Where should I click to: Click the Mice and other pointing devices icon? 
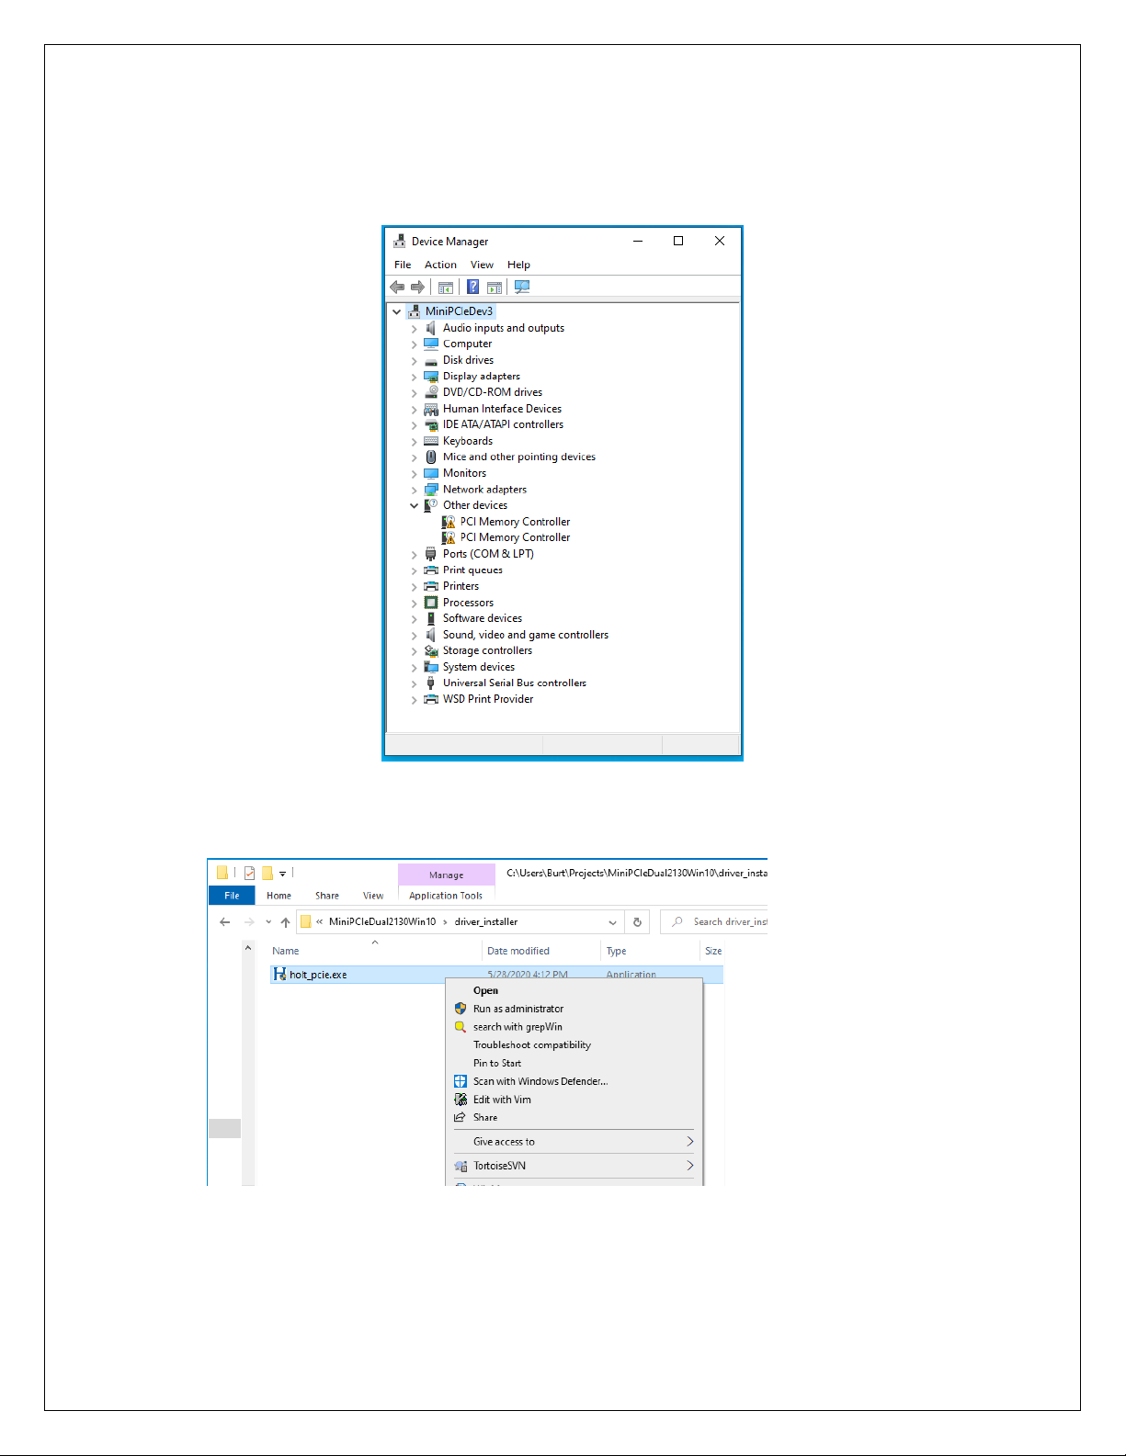pos(430,457)
